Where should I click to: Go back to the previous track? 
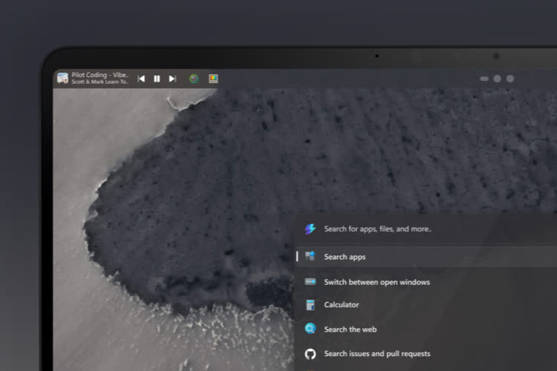pyautogui.click(x=141, y=79)
